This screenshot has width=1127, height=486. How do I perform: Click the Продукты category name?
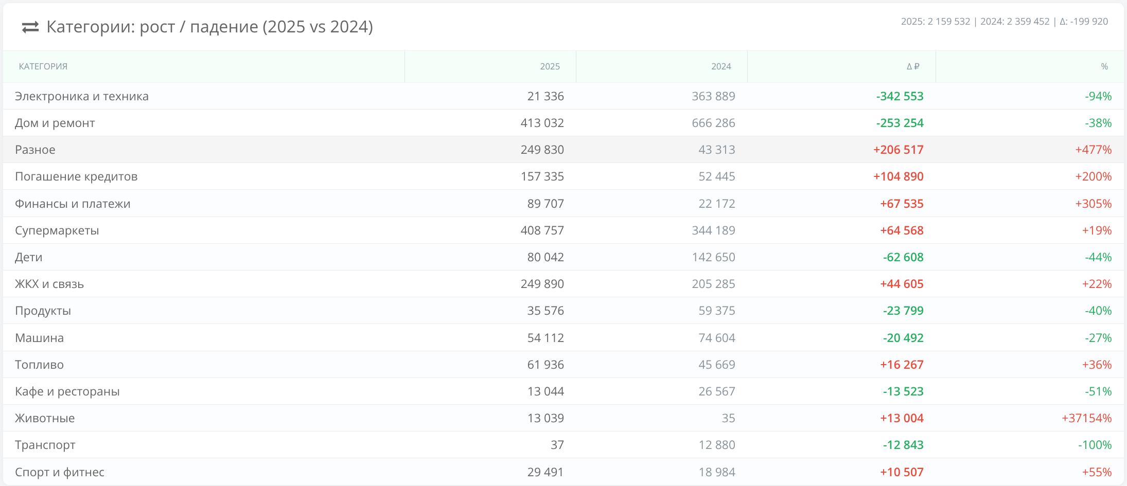[43, 311]
